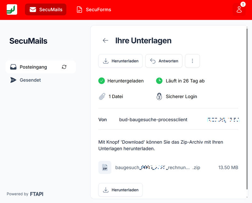This screenshot has height=203, width=252.
Task: Click the 'Heruntergeladen' status text
Action: tap(125, 81)
